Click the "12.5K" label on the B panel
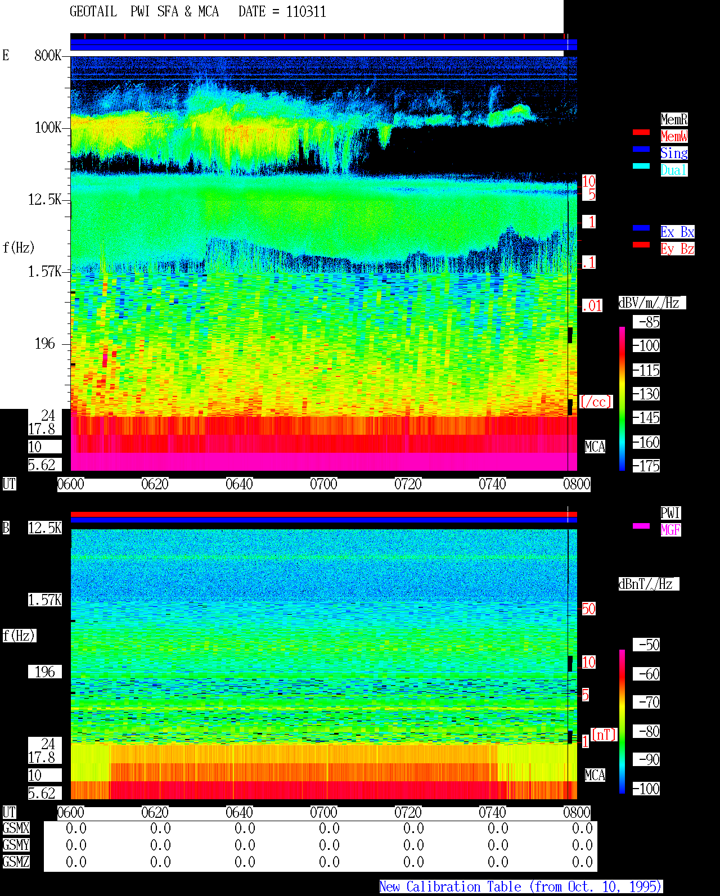This screenshot has width=720, height=896. 45,528
